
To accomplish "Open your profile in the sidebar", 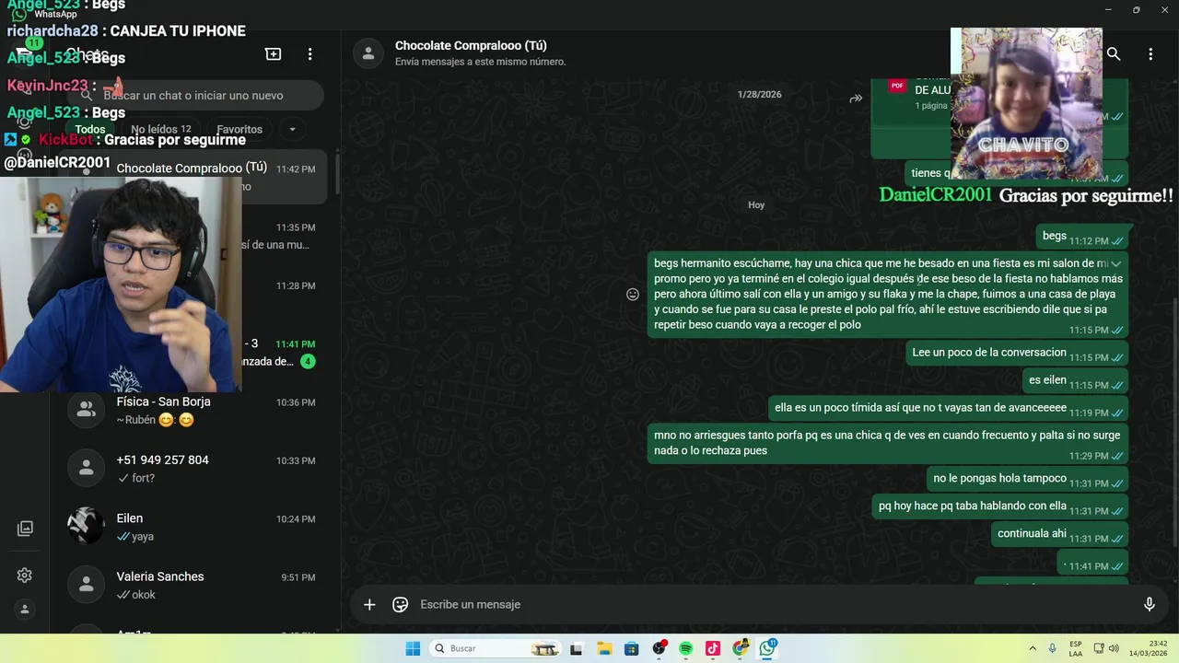I will [x=25, y=610].
